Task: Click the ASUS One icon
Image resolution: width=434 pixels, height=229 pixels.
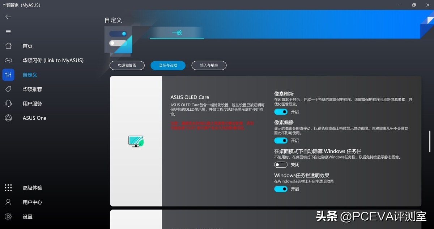Action: pos(8,118)
